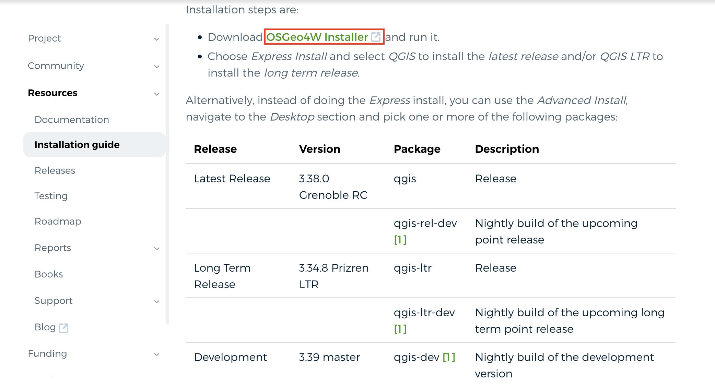
Task: Expand the Support submenu chevron
Action: 157,301
